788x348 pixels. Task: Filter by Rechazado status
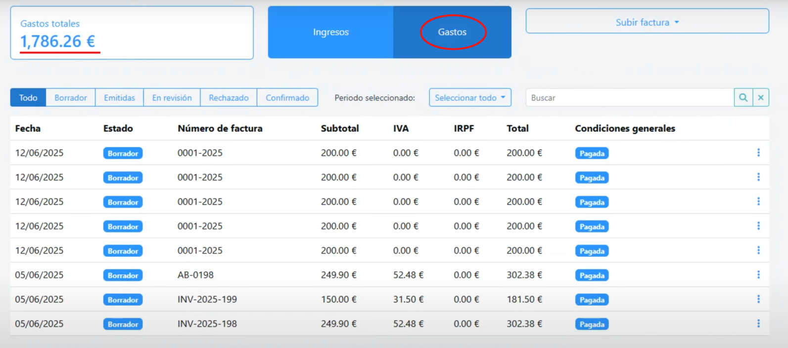[x=229, y=98]
